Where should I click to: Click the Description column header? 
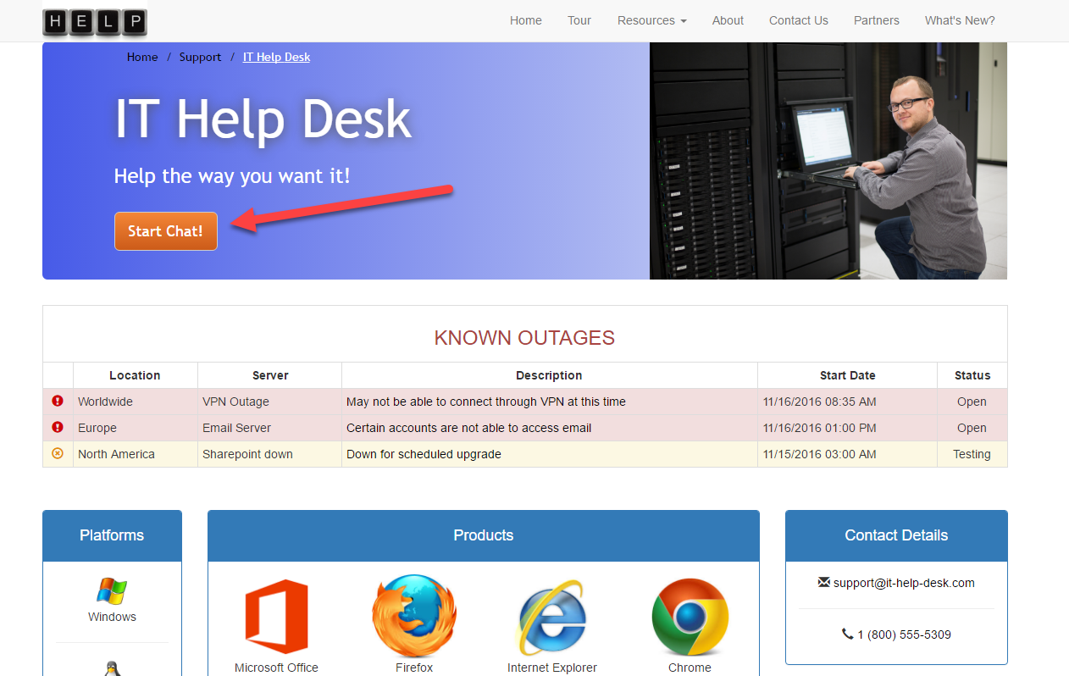point(549,375)
